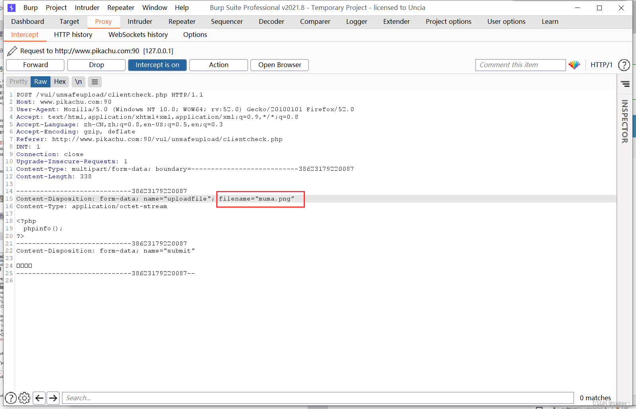Click the Content-Type: application/octet-stream line
This screenshot has width=636, height=409.
click(x=92, y=206)
